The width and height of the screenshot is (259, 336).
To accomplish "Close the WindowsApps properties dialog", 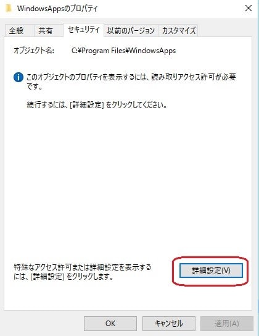I will (x=249, y=9).
